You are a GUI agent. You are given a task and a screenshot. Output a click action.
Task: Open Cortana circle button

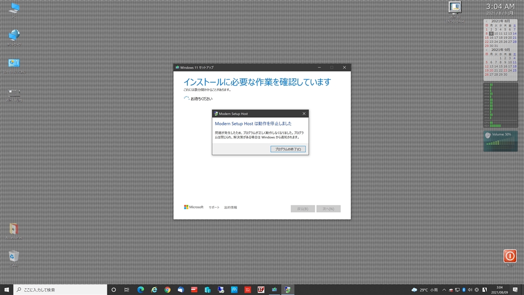click(114, 290)
